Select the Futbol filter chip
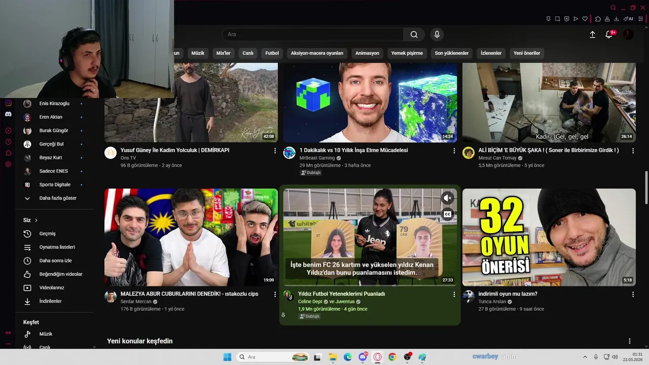 click(272, 53)
